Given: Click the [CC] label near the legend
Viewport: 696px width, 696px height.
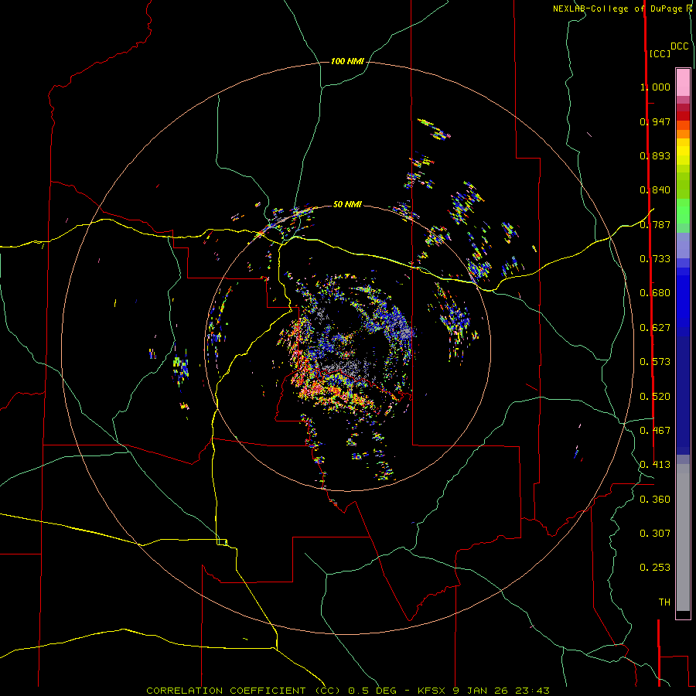Looking at the screenshot, I should pyautogui.click(x=660, y=53).
